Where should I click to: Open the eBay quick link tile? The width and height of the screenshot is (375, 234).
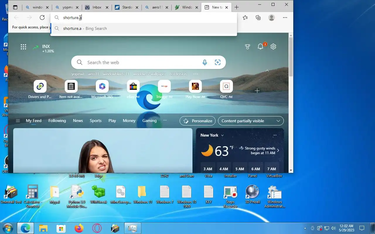point(133,90)
